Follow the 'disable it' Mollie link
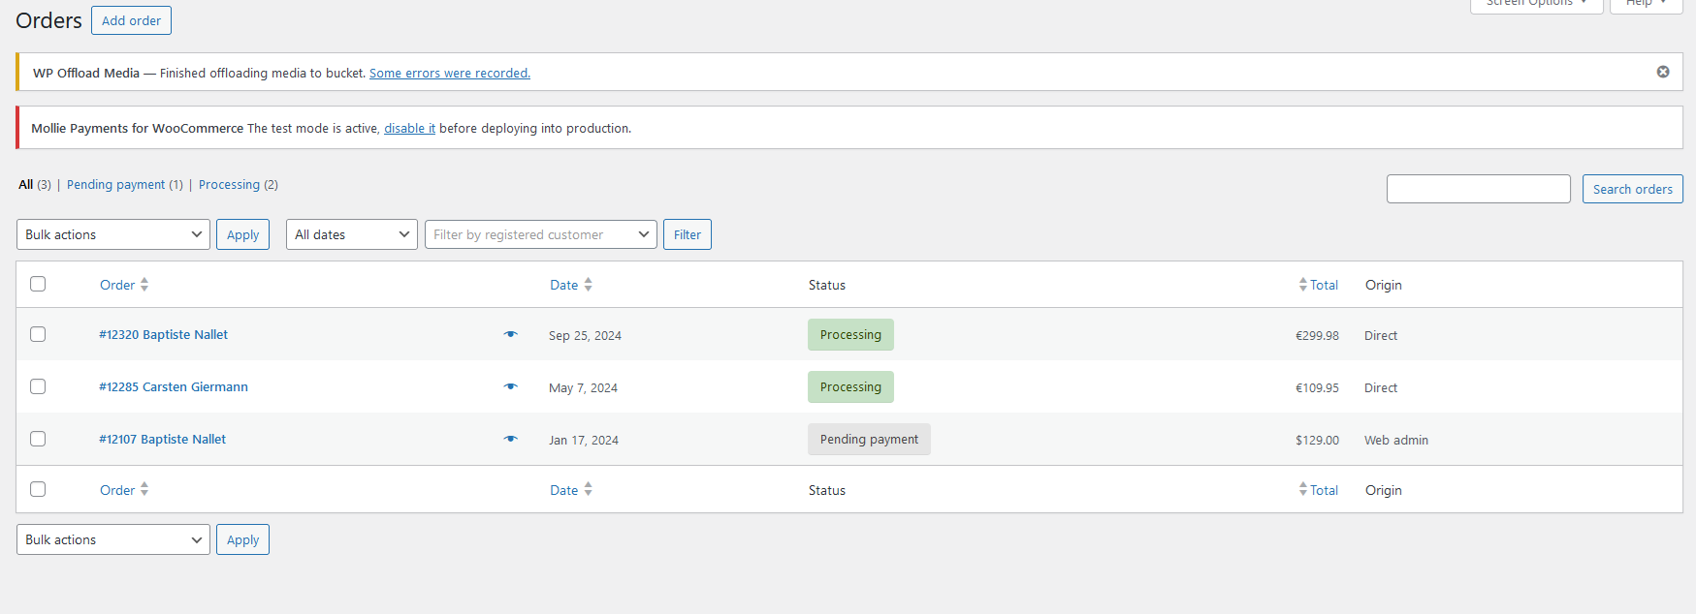1696x614 pixels. (409, 128)
